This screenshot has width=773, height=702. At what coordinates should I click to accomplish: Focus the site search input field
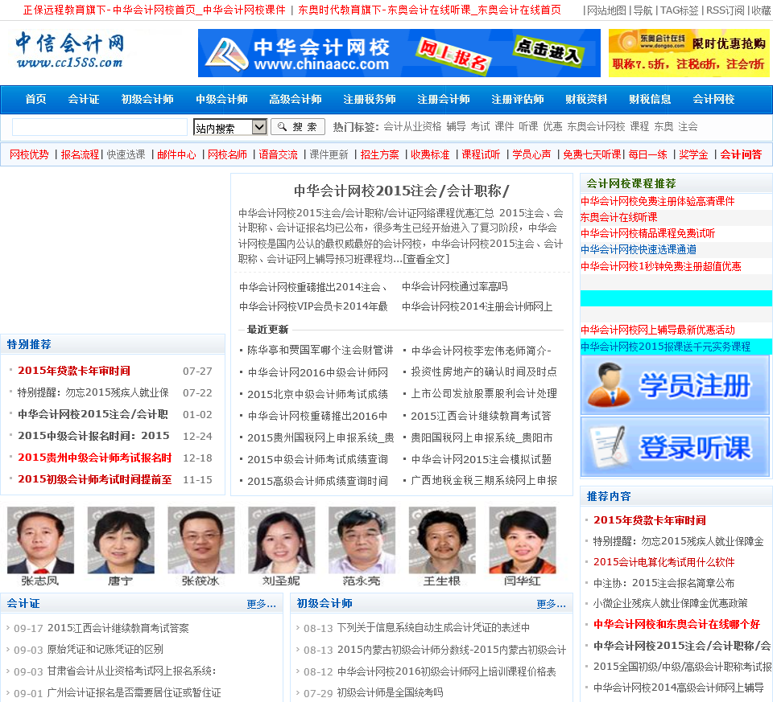[x=100, y=127]
